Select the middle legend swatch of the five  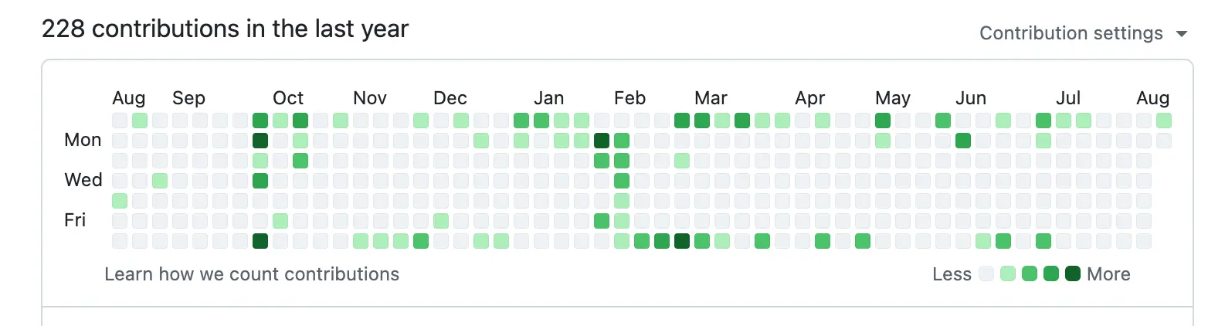click(x=1030, y=273)
